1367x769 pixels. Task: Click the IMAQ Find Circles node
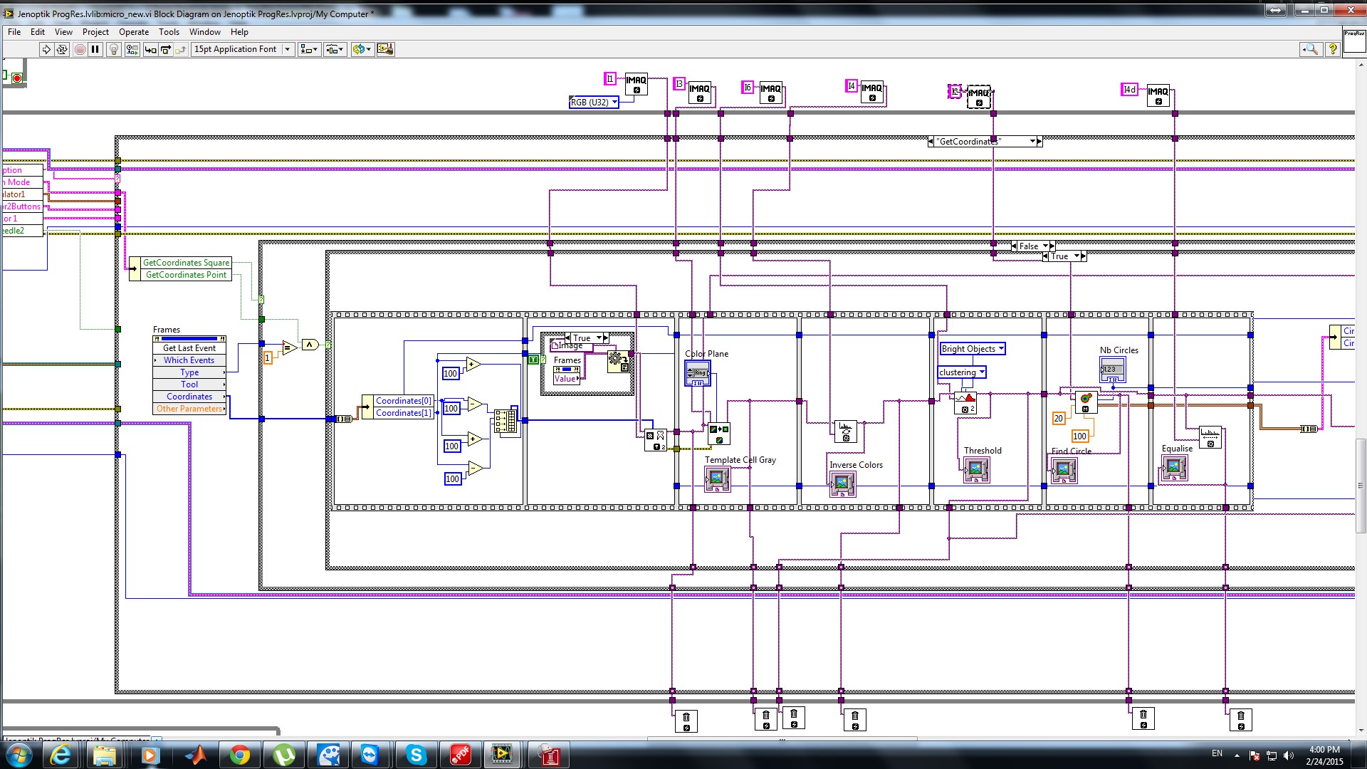1086,402
